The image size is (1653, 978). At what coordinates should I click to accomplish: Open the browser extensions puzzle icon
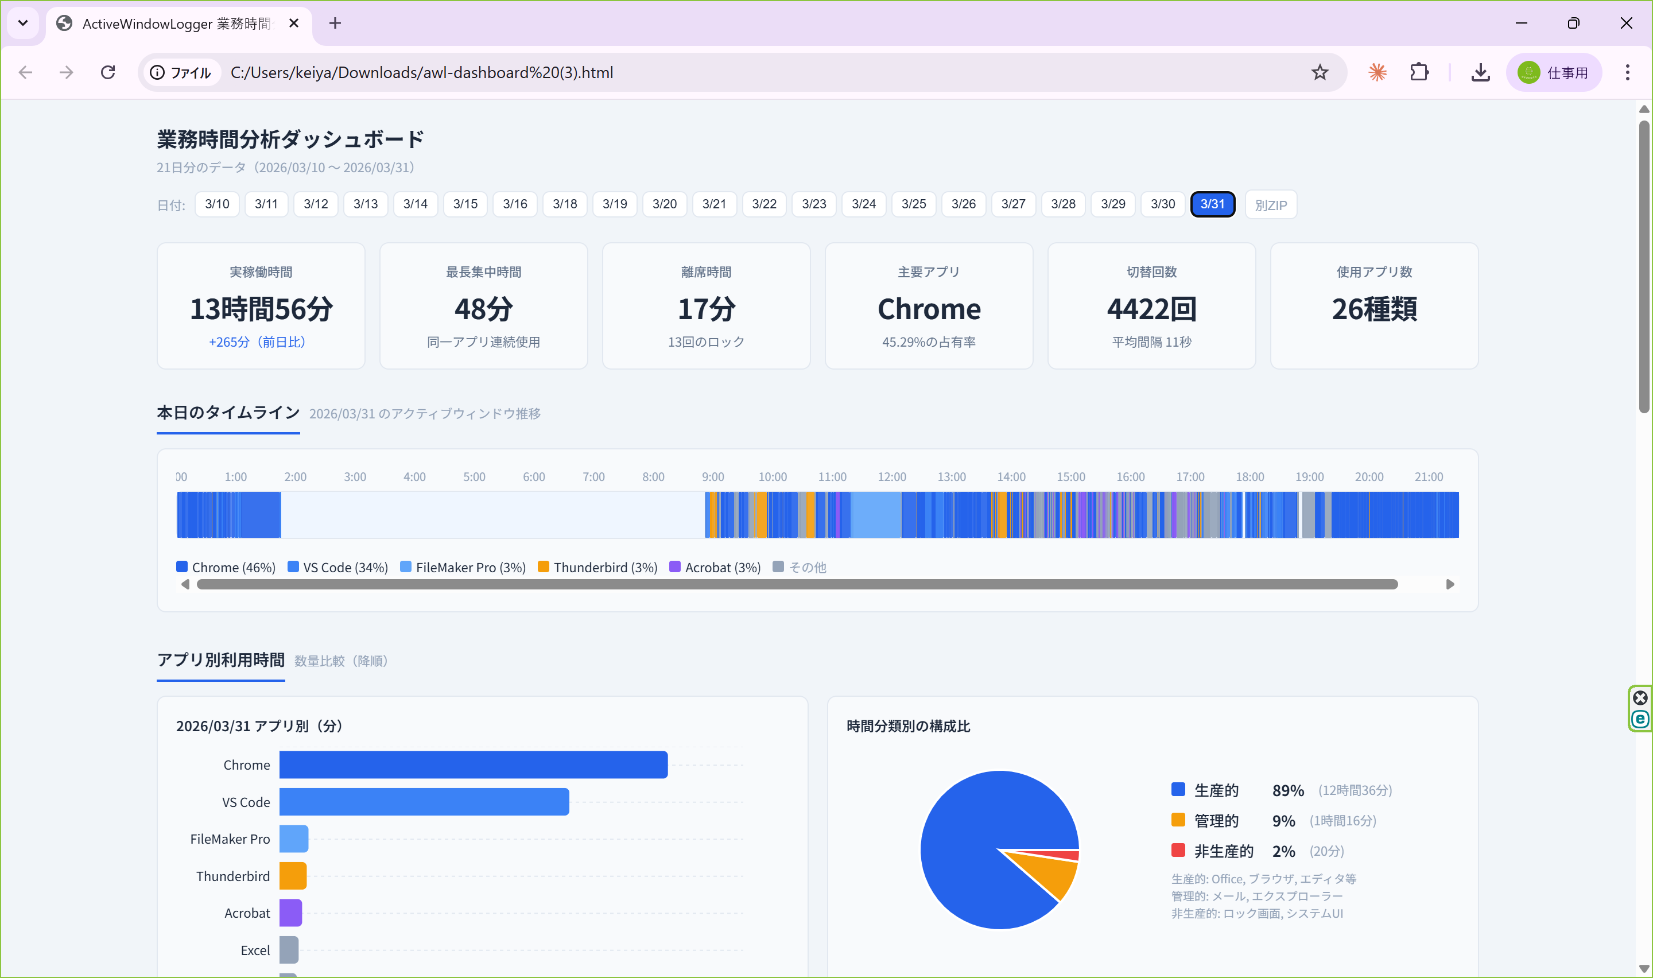point(1419,72)
